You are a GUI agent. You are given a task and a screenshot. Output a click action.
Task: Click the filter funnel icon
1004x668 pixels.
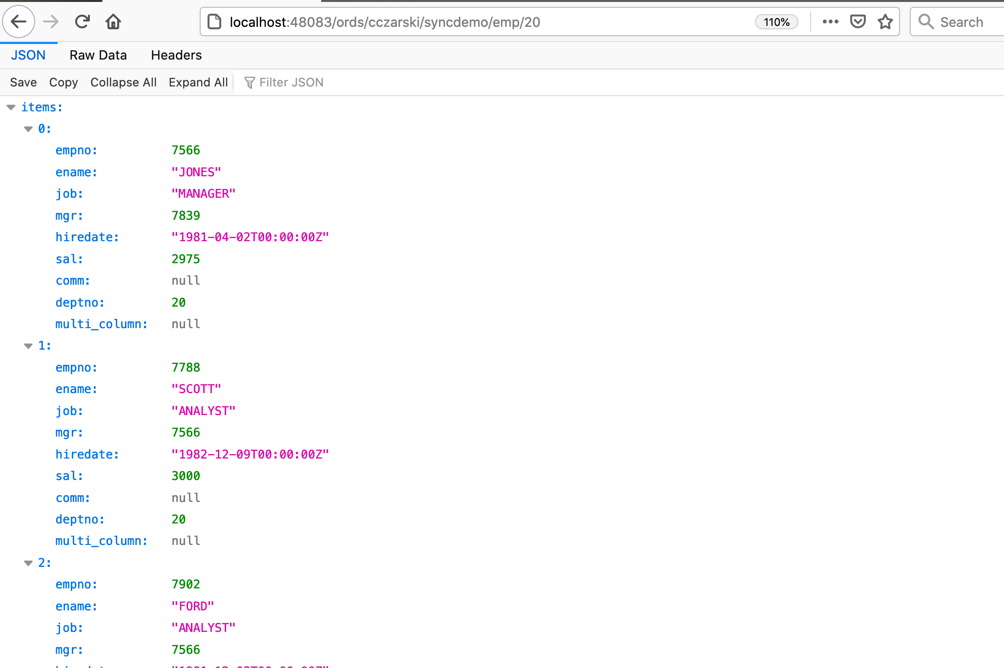250,82
